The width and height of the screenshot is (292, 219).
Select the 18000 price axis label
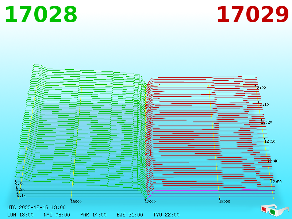[224, 201]
